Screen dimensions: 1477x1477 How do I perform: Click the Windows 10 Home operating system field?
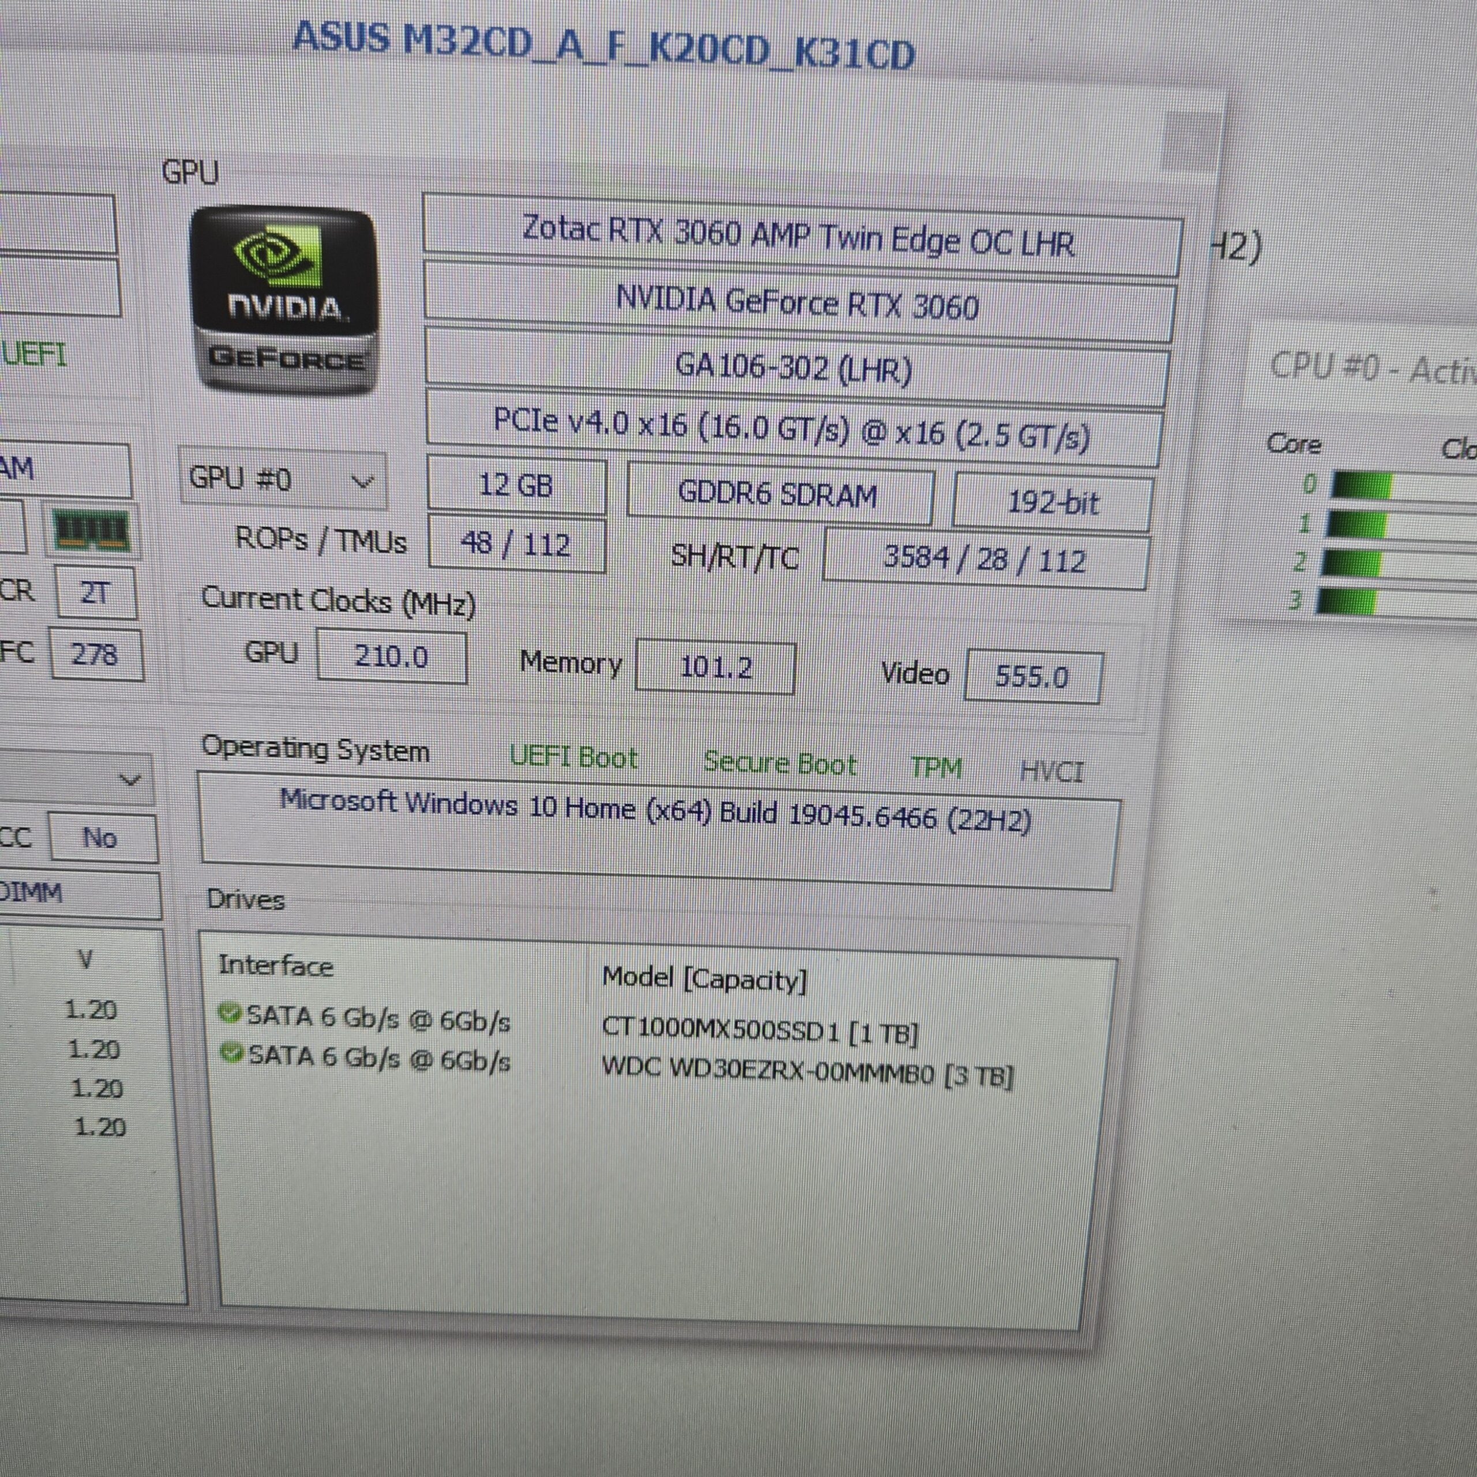pos(655,812)
